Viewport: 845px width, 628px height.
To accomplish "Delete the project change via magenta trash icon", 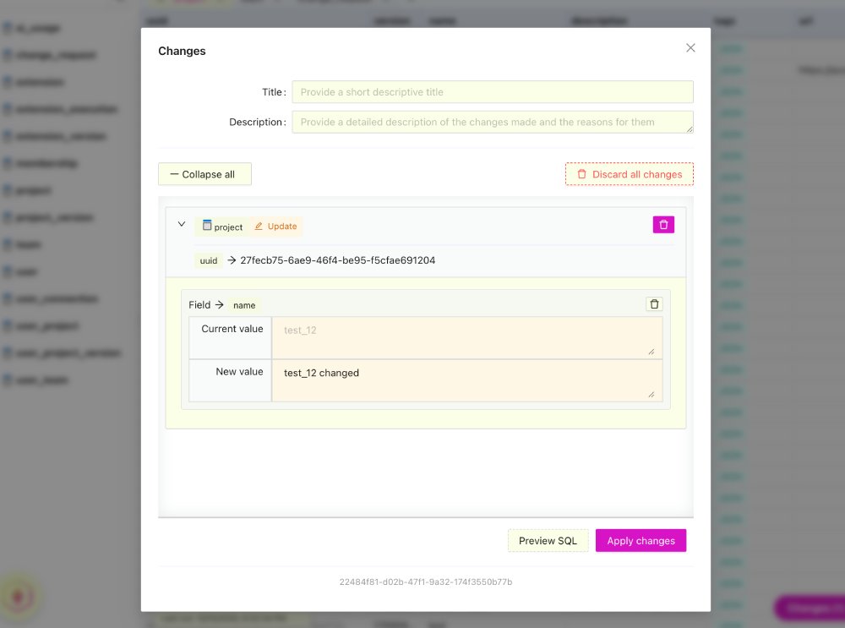I will coord(663,224).
